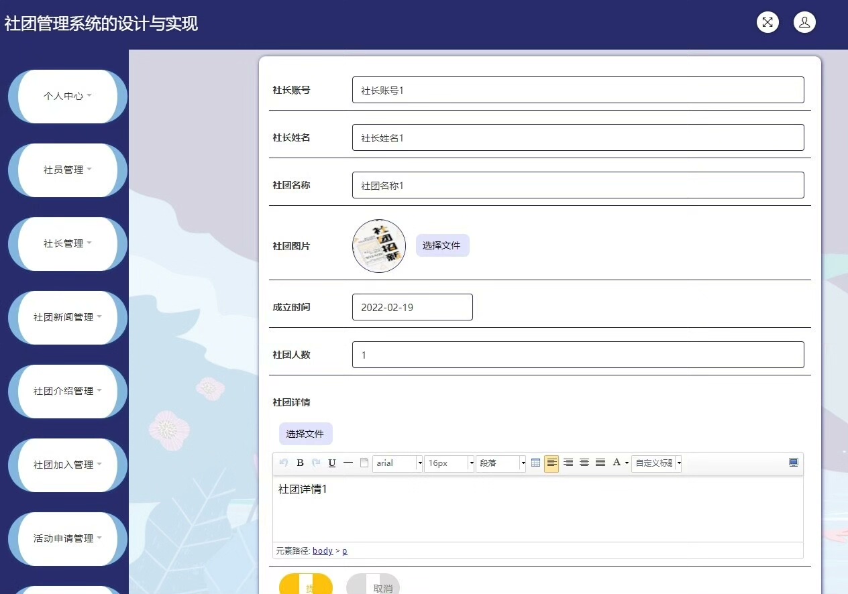The width and height of the screenshot is (848, 594).
Task: Toggle bold formatting in editor
Action: click(300, 463)
